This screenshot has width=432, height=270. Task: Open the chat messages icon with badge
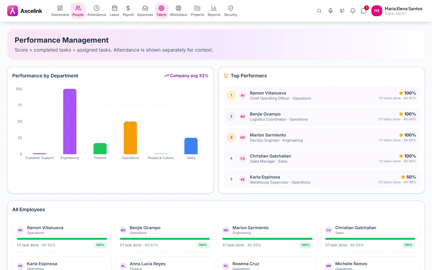click(364, 11)
